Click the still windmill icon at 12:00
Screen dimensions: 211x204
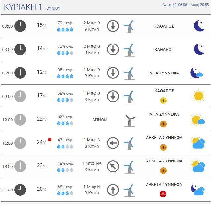coord(130,121)
